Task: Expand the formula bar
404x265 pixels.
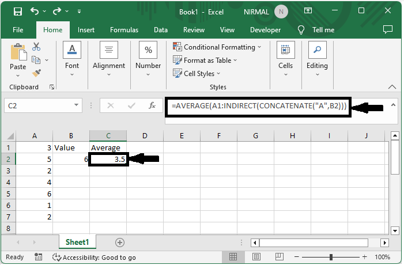Action: tap(393, 105)
